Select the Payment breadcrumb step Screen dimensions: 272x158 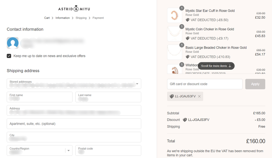(x=98, y=18)
